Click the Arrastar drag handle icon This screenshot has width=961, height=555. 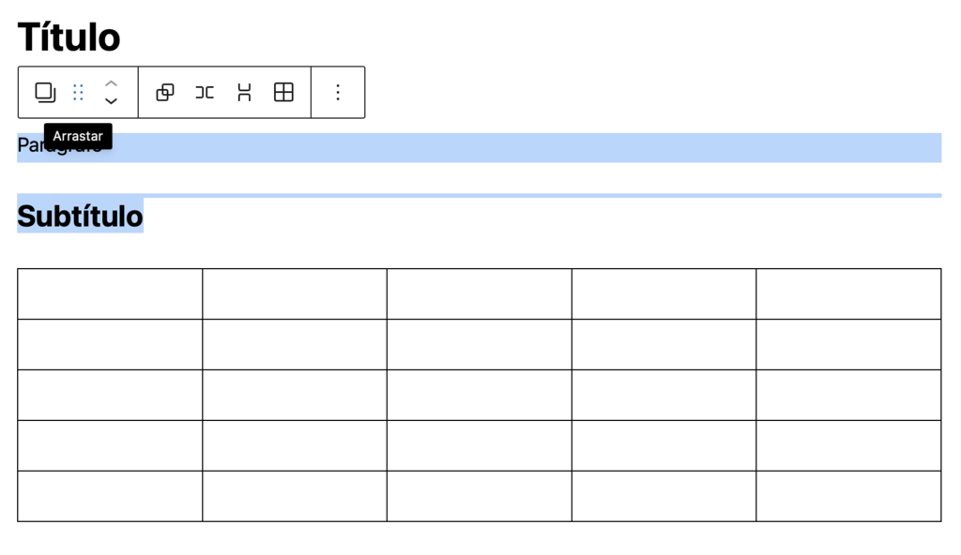coord(79,92)
